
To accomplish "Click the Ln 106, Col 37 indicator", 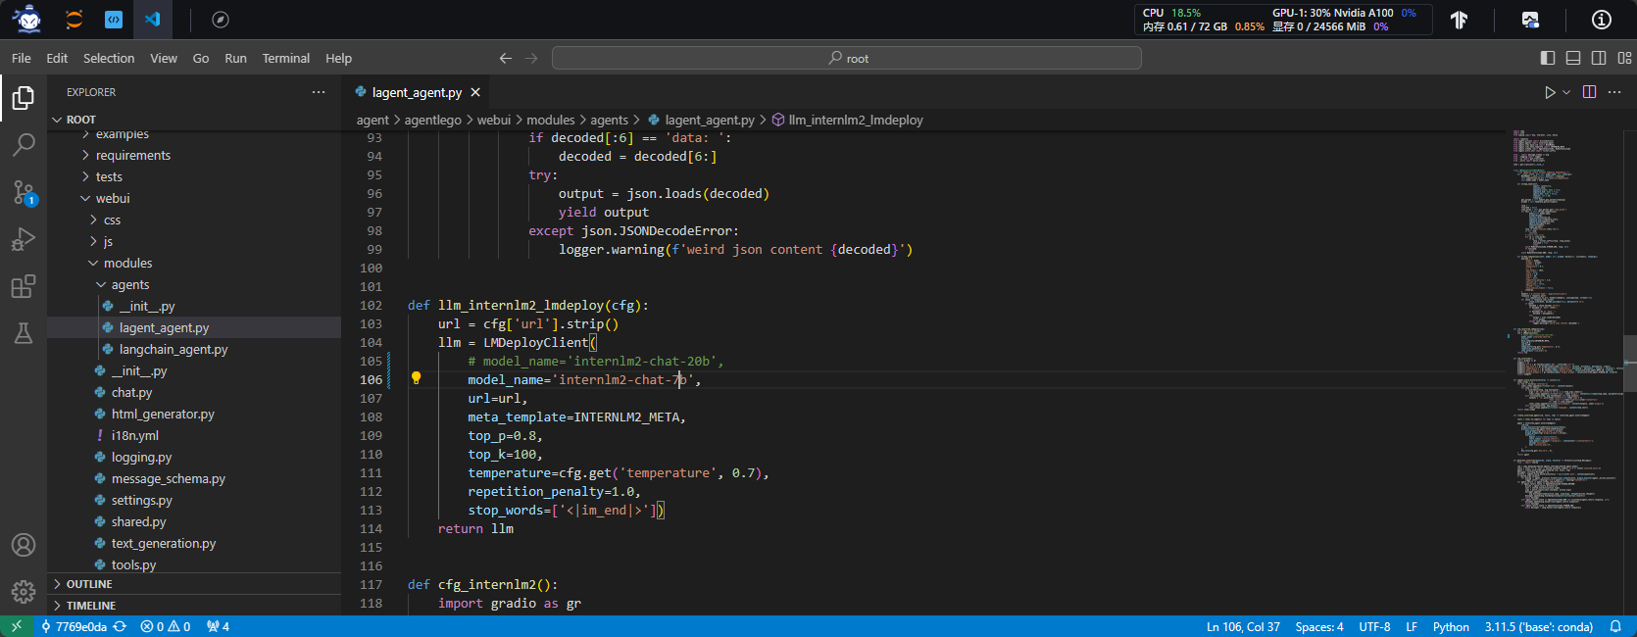I will [x=1243, y=626].
